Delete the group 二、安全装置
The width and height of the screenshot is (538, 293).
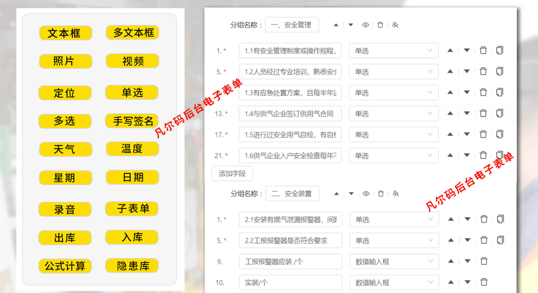[380, 193]
